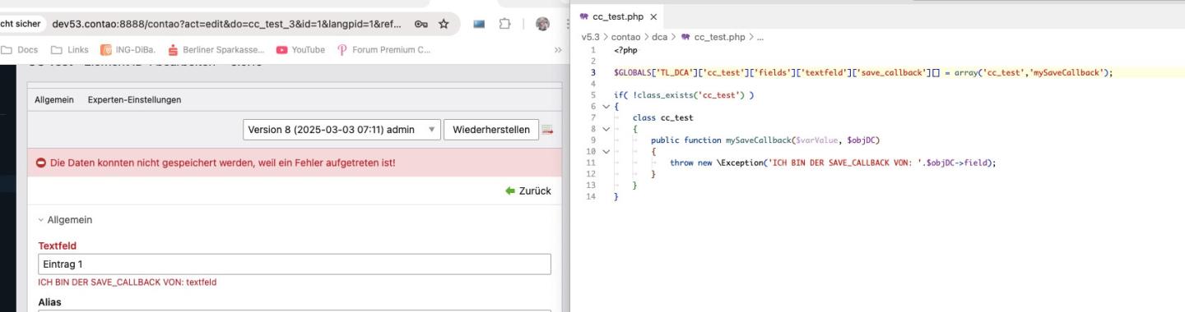The width and height of the screenshot is (1185, 312).
Task: Click the if !class_exists line of code
Action: click(x=684, y=95)
